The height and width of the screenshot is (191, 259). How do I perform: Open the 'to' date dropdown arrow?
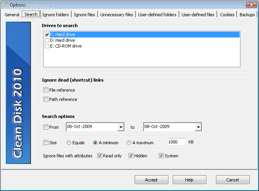(x=198, y=127)
